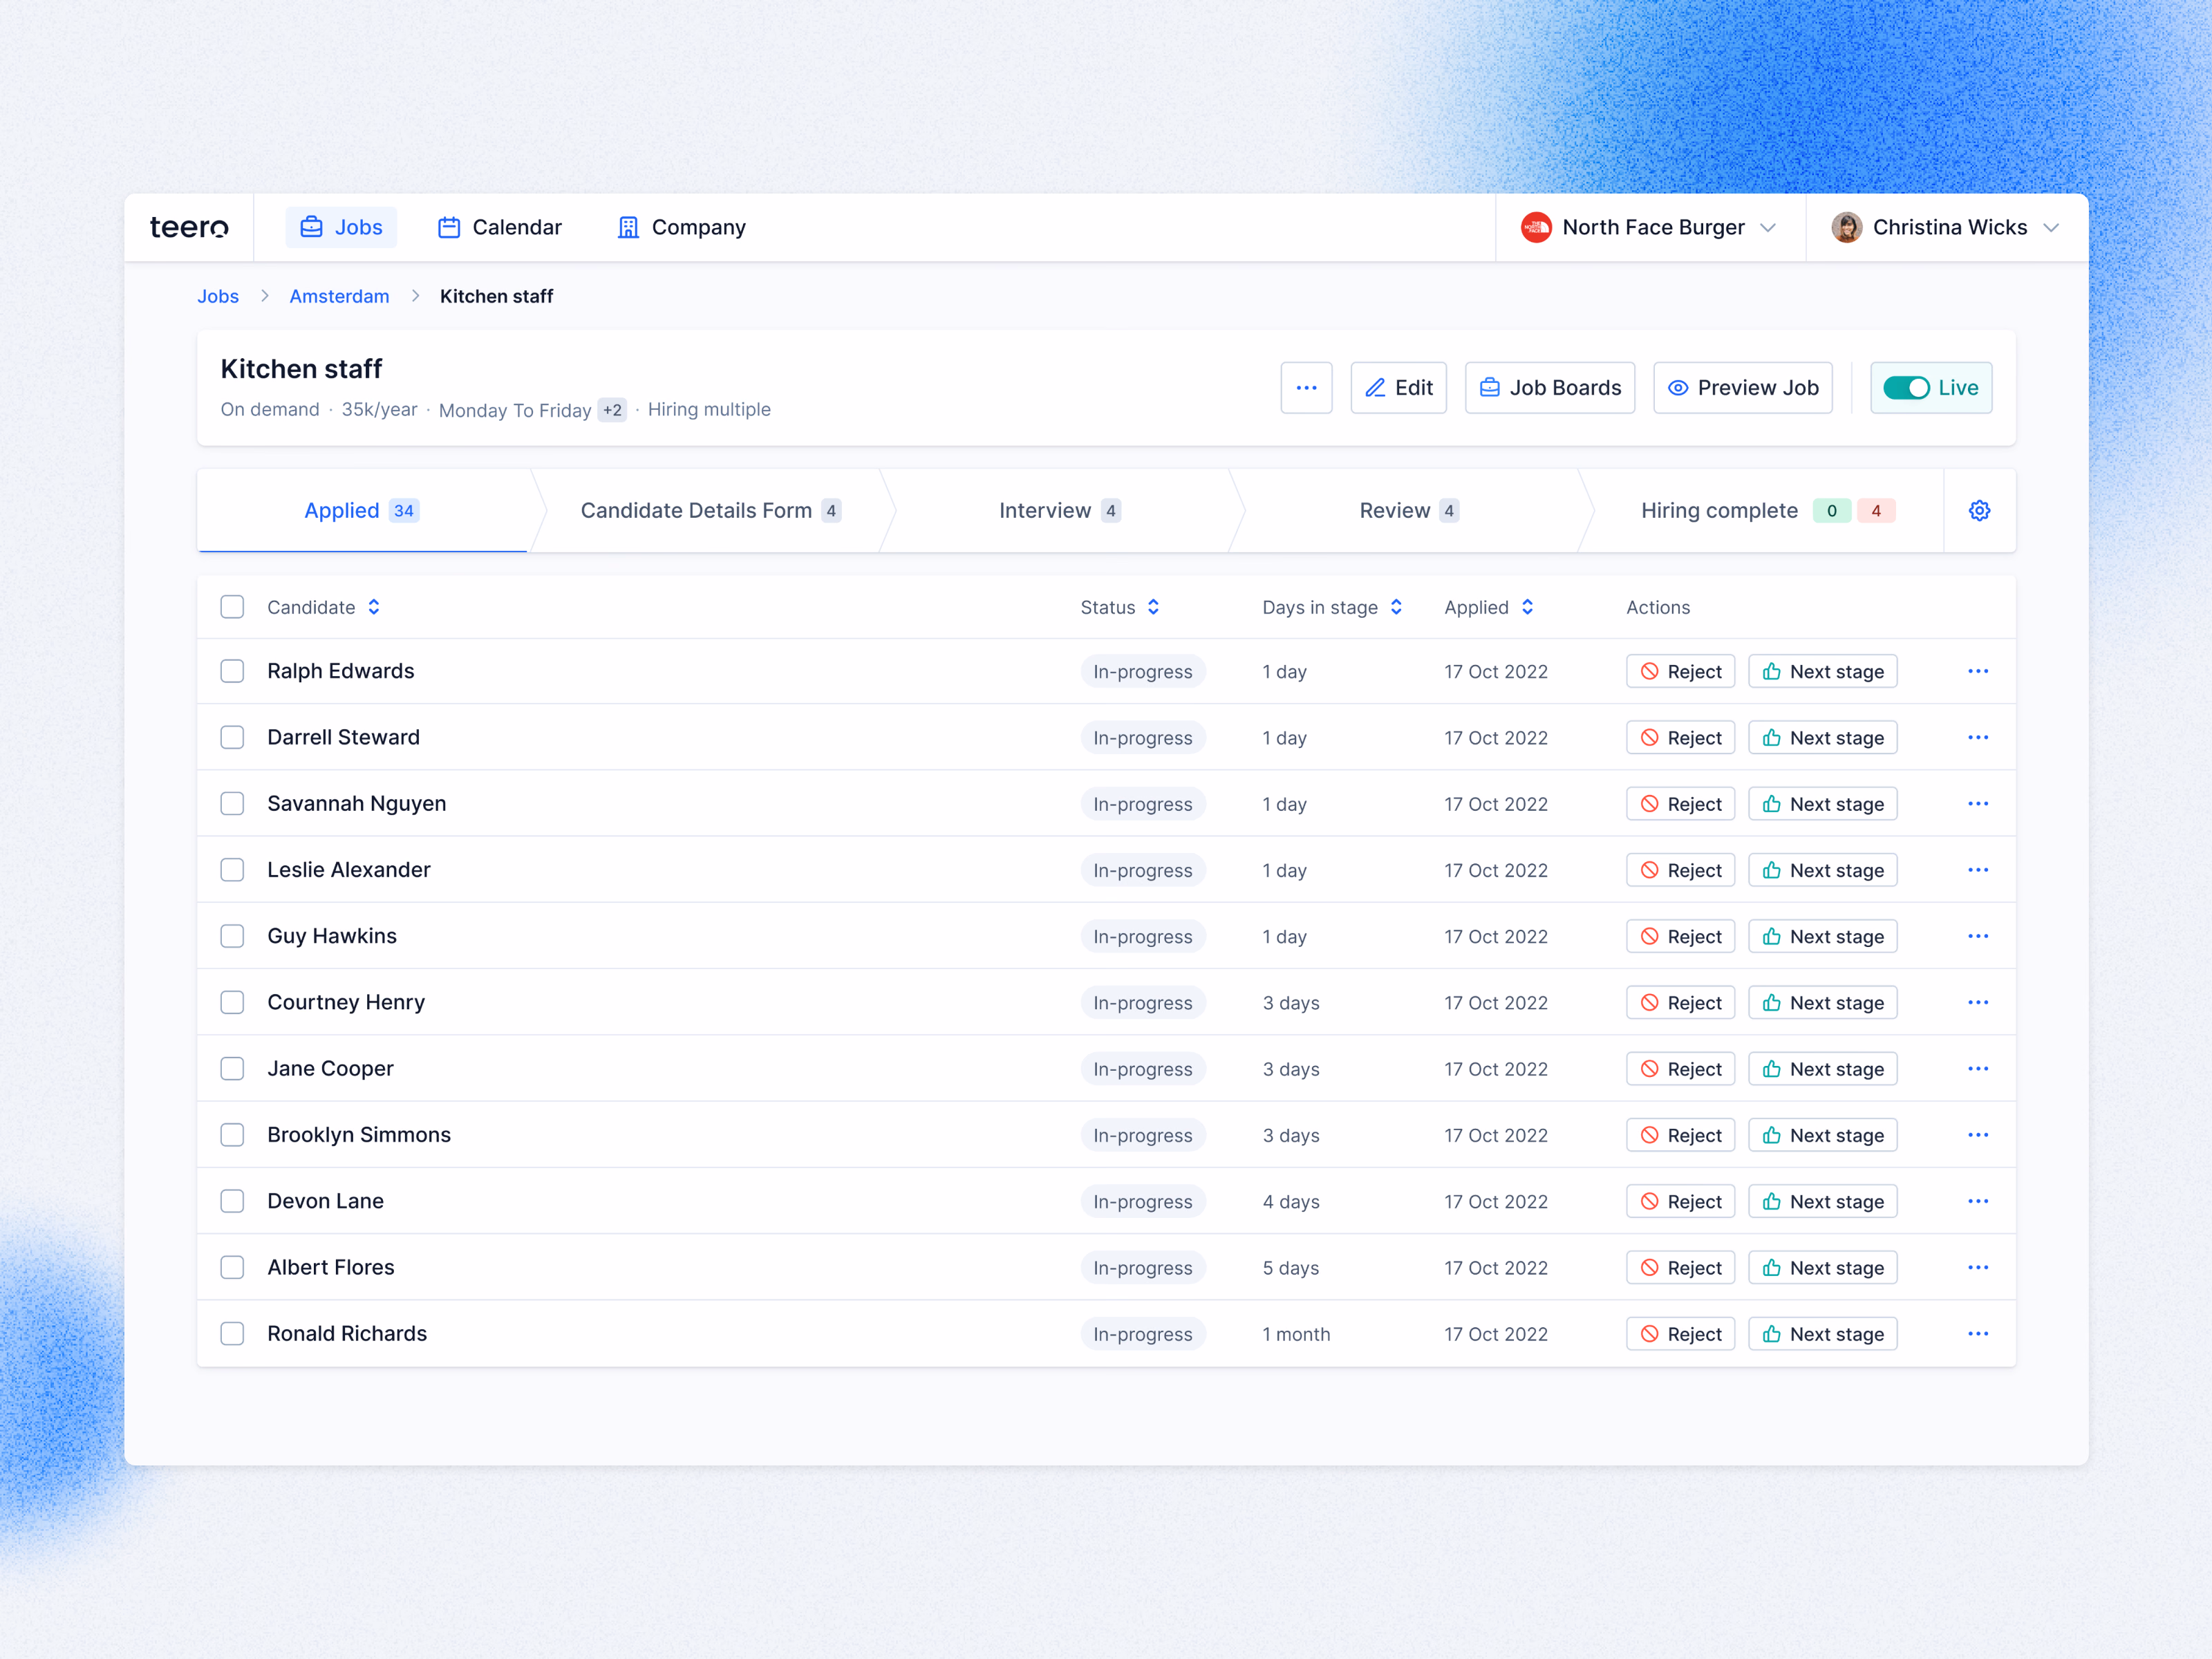Screen dimensions: 2212x1659
Task: Open the Hiring complete stage tab
Action: [1767, 510]
